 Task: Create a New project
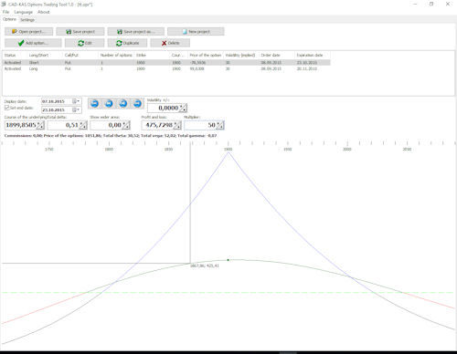coord(196,31)
